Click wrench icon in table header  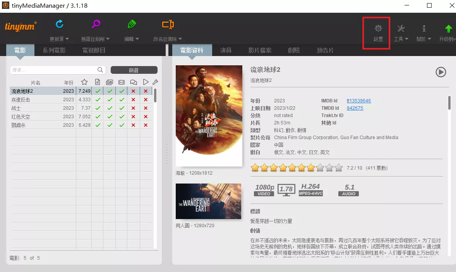click(x=155, y=82)
